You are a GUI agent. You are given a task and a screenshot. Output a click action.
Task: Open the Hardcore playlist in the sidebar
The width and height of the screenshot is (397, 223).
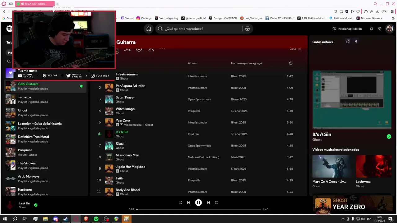pos(46,192)
